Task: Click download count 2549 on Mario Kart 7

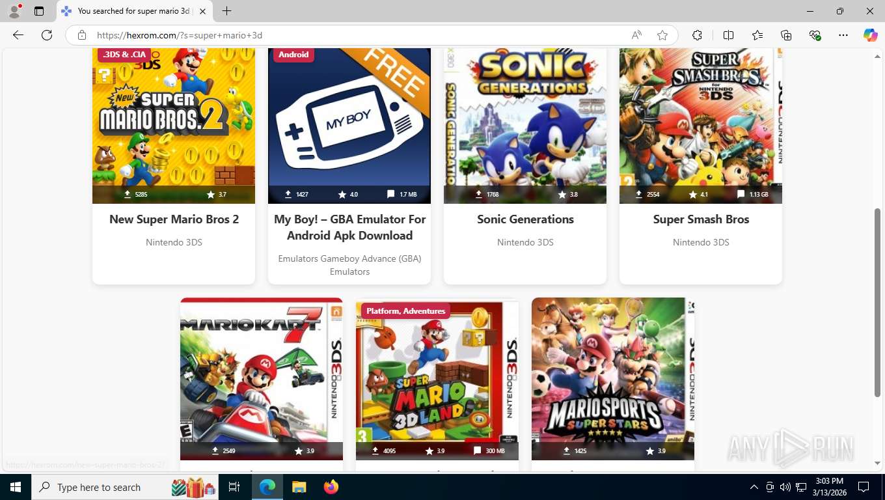Action: click(223, 451)
